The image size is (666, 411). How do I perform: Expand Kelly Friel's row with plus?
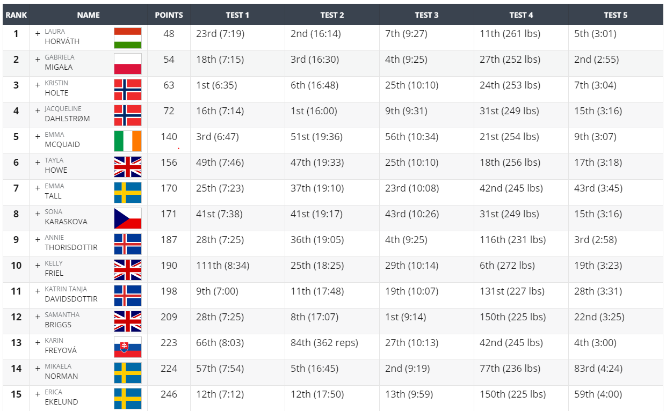coord(38,265)
